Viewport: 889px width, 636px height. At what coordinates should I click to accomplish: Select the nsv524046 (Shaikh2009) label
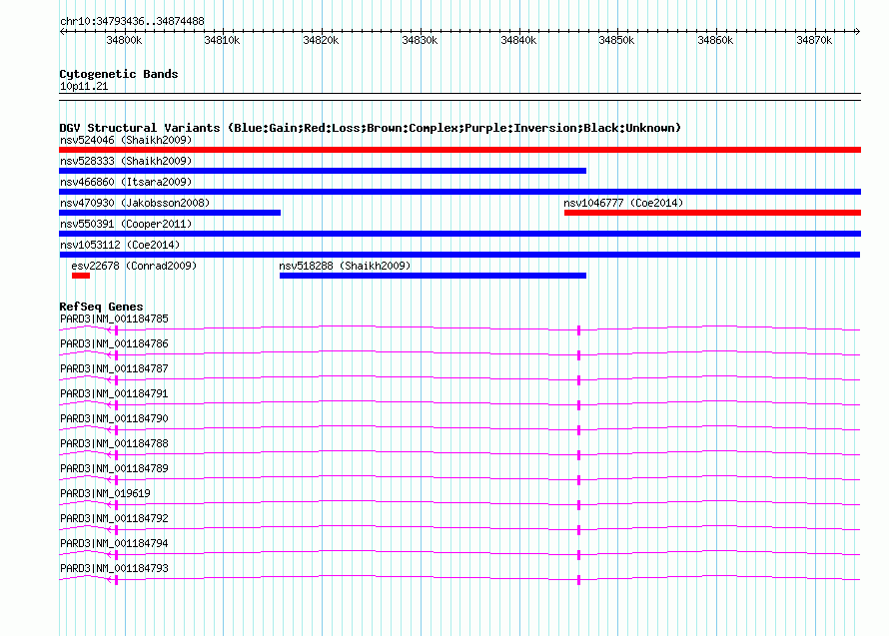(x=126, y=140)
